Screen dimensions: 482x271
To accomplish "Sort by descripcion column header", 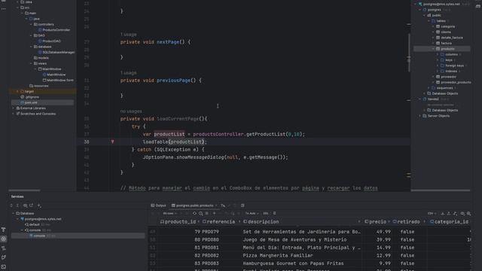I will (x=261, y=221).
